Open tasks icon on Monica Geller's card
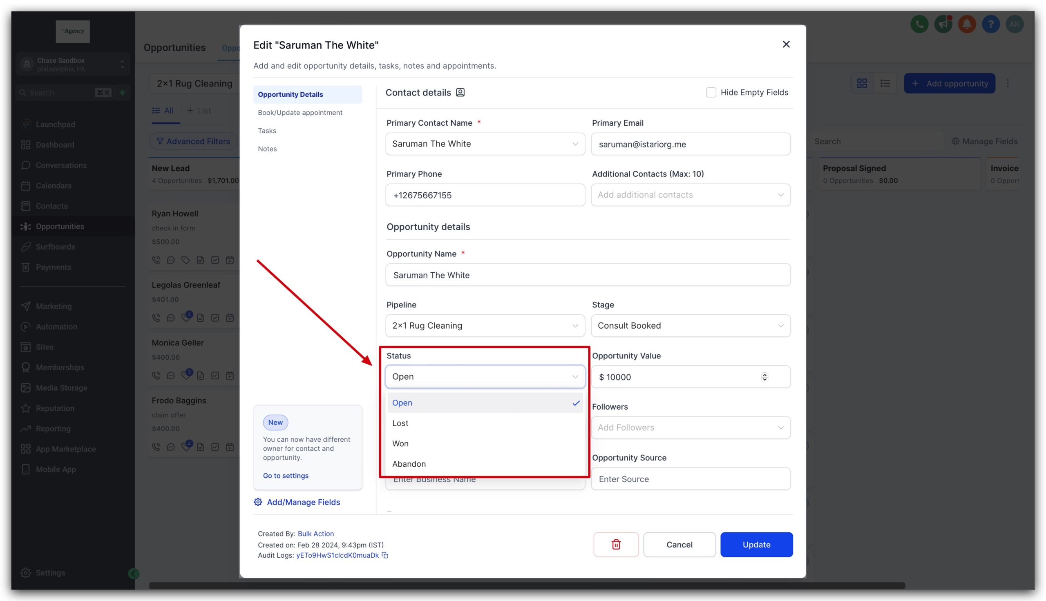The width and height of the screenshot is (1046, 601). click(x=215, y=376)
